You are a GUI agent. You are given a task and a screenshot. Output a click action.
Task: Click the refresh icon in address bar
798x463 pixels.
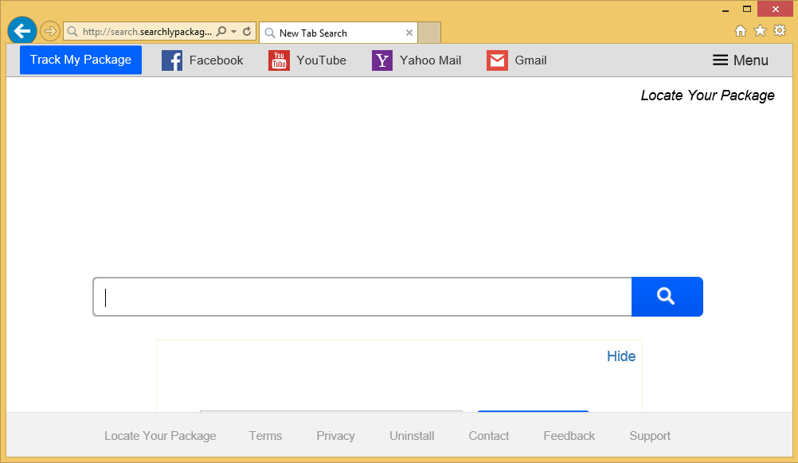(247, 32)
